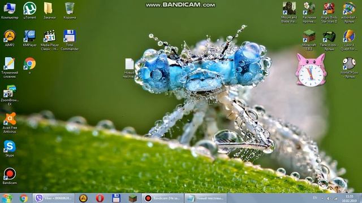Open the Компьютер desktop icon
The width and height of the screenshot is (362, 203).
10,11
